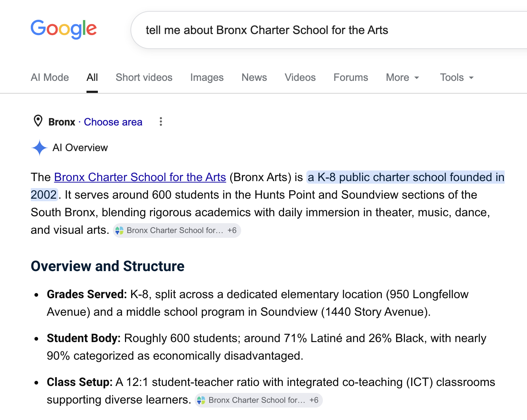
Task: Open the More dropdown menu
Action: pos(402,78)
